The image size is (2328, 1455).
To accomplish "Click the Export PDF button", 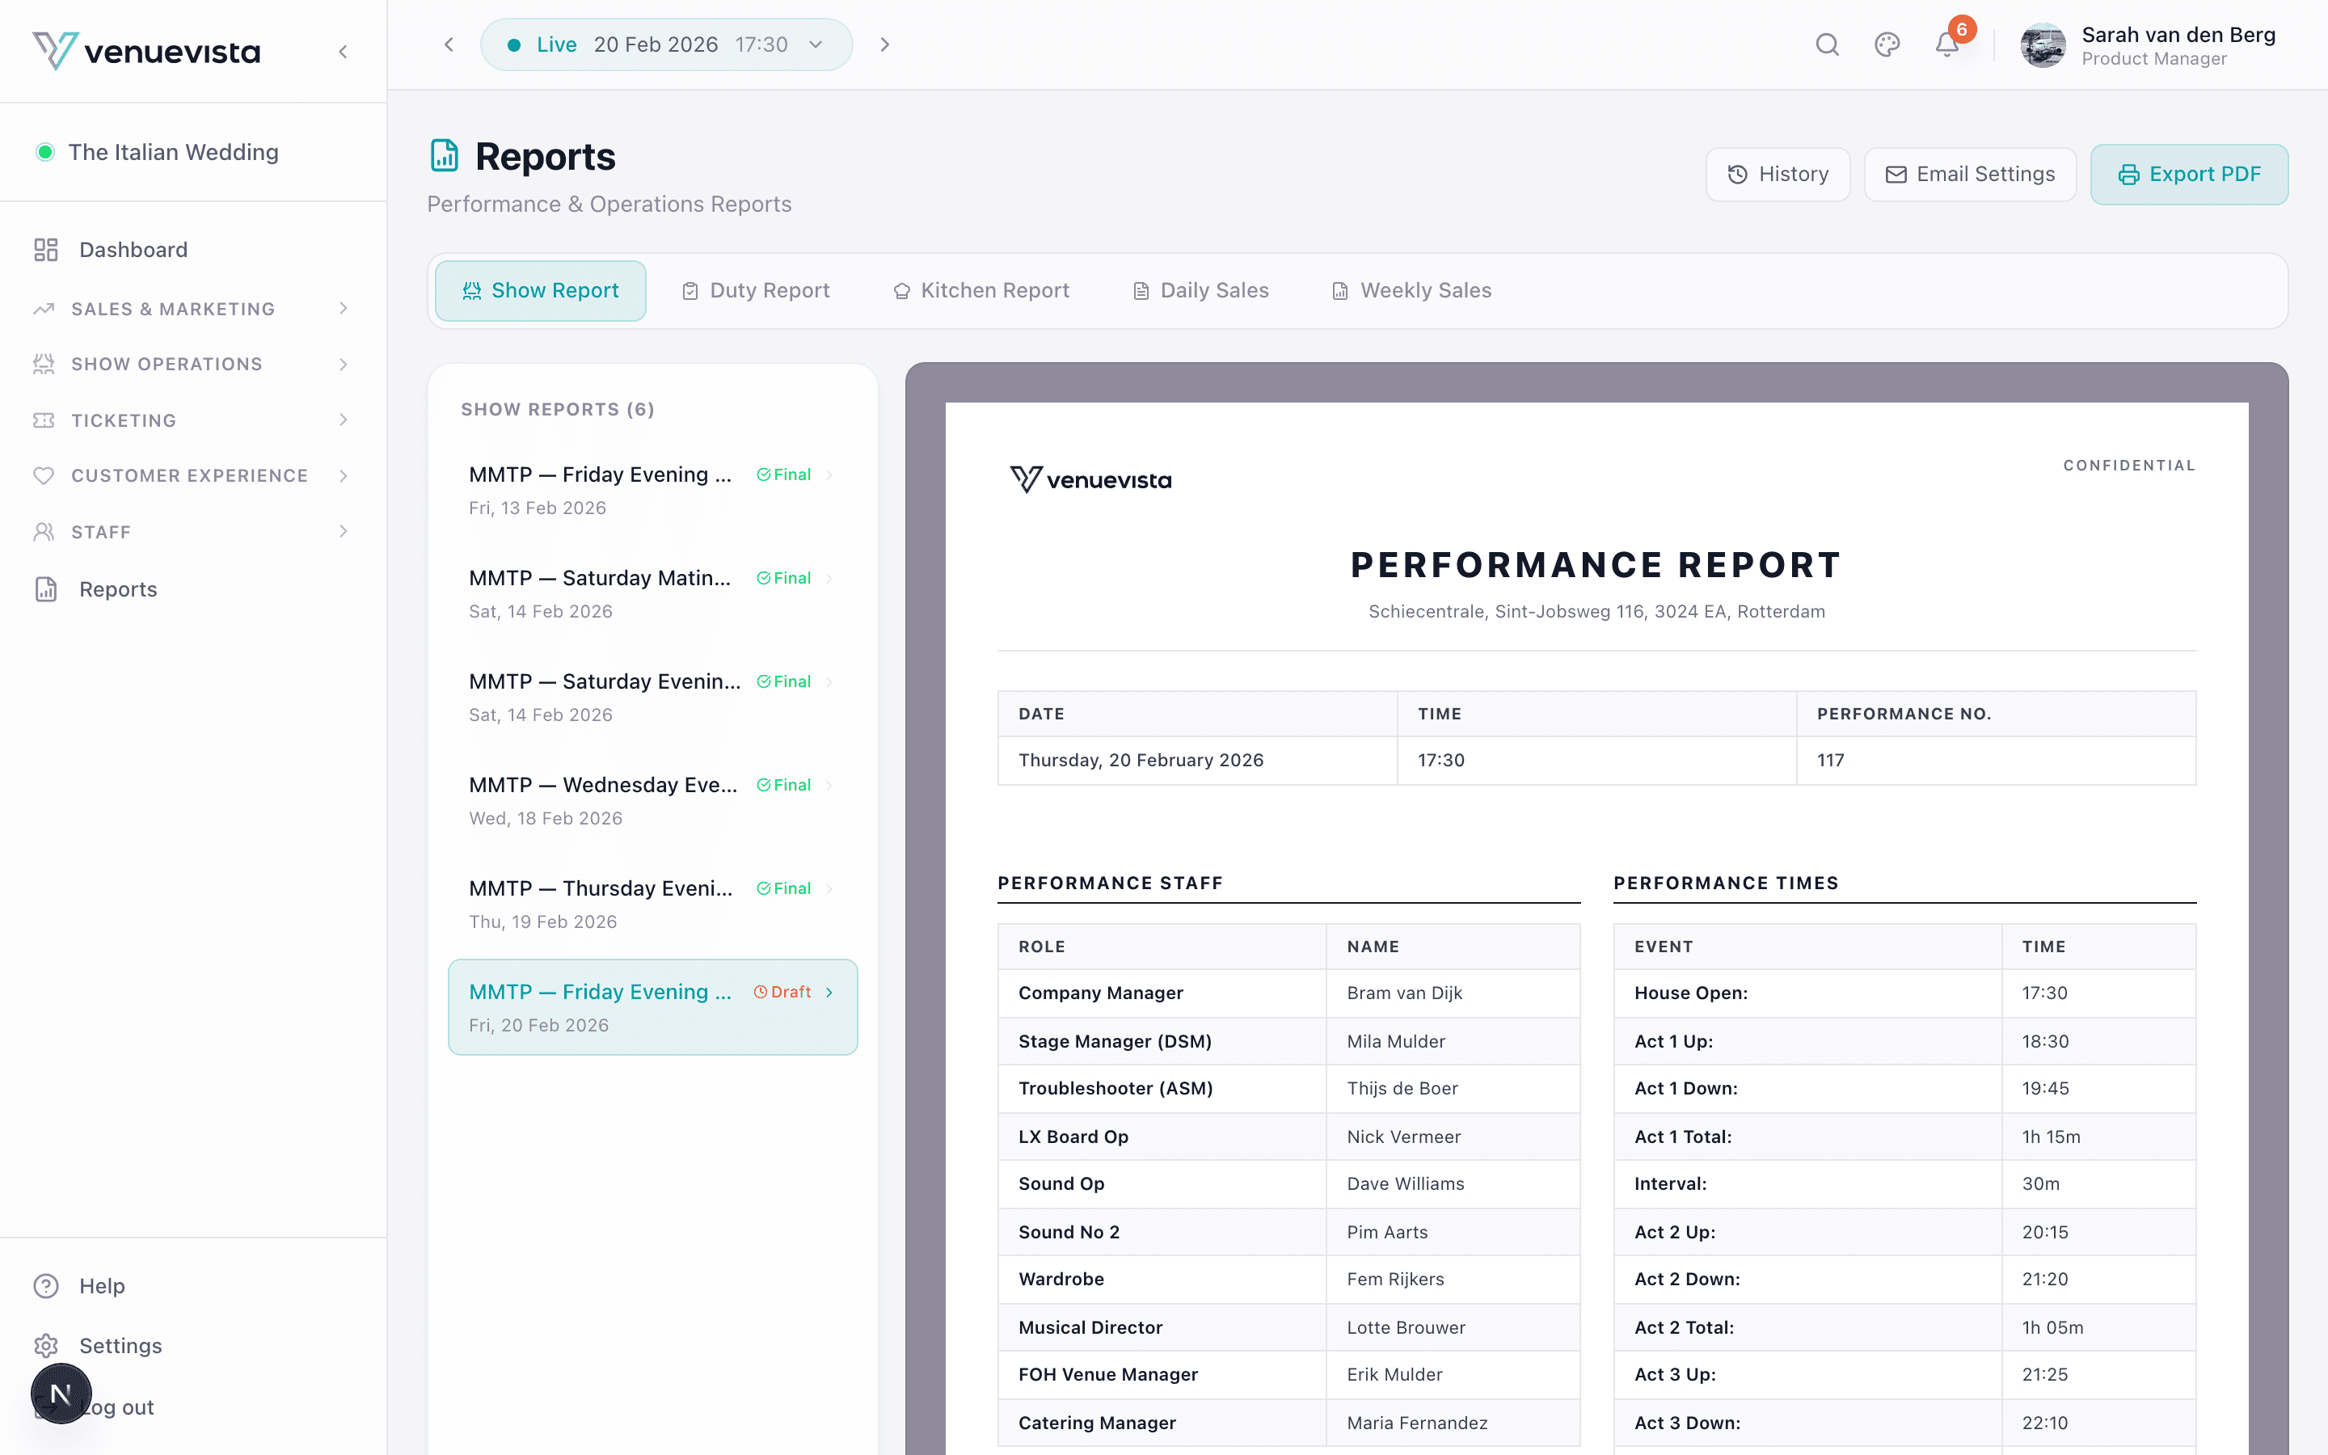I will [2190, 174].
